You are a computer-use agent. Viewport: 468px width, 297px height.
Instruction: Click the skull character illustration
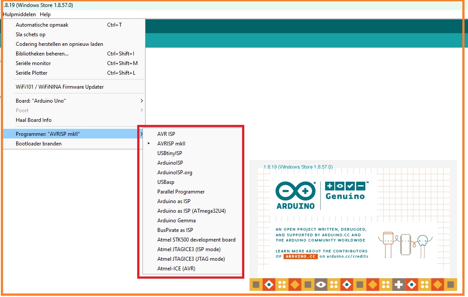point(423,246)
